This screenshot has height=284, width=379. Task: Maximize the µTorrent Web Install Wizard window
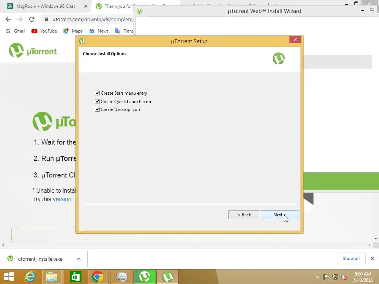(372, 10)
